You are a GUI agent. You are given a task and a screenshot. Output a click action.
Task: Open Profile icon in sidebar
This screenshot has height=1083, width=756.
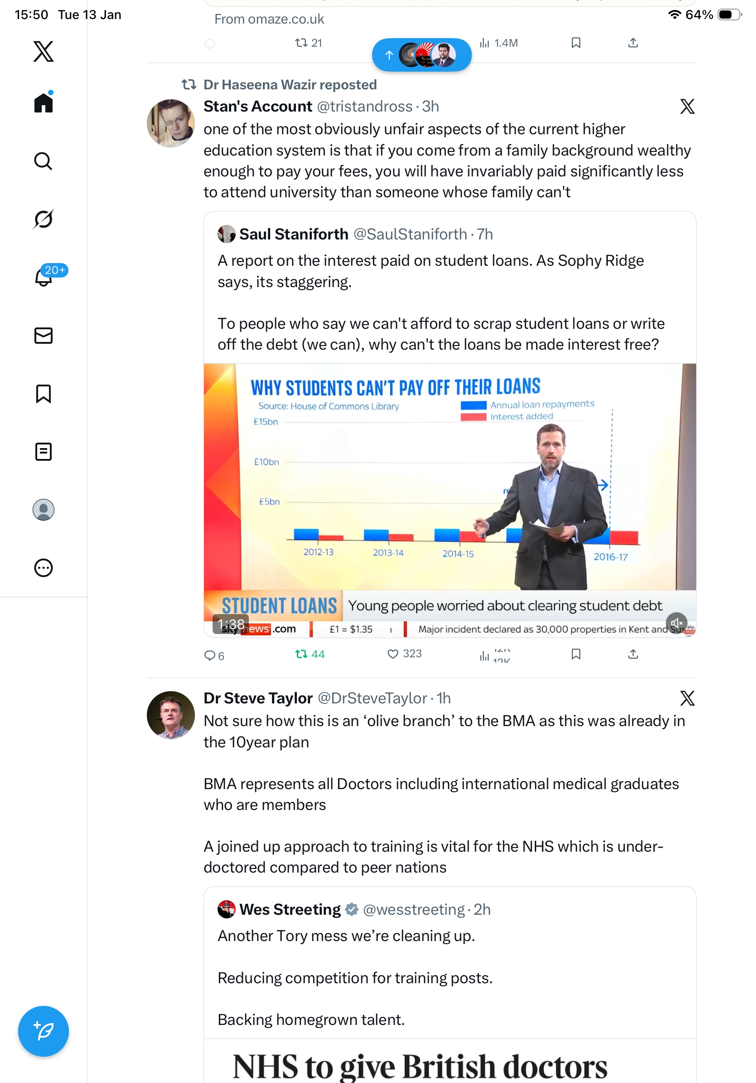44,510
